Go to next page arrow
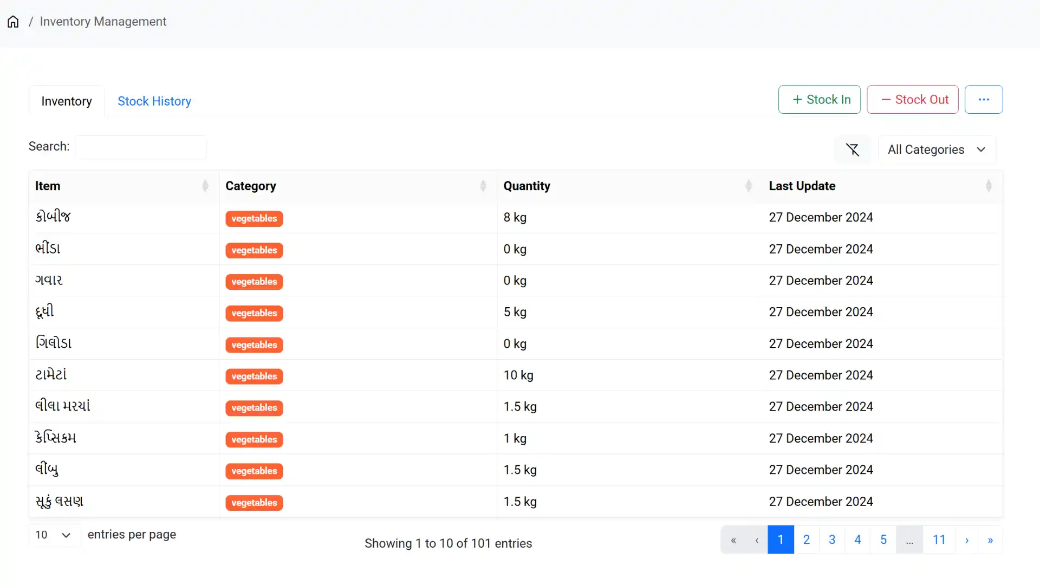 (x=967, y=540)
